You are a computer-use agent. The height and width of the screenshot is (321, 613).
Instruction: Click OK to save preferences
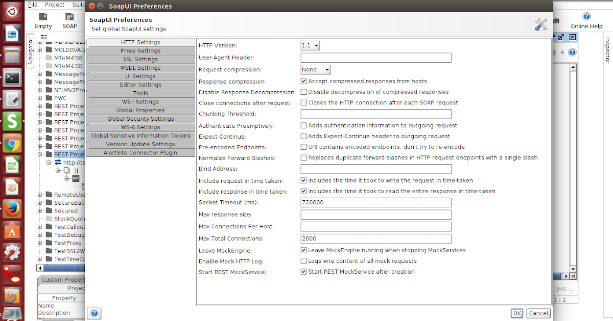517,313
